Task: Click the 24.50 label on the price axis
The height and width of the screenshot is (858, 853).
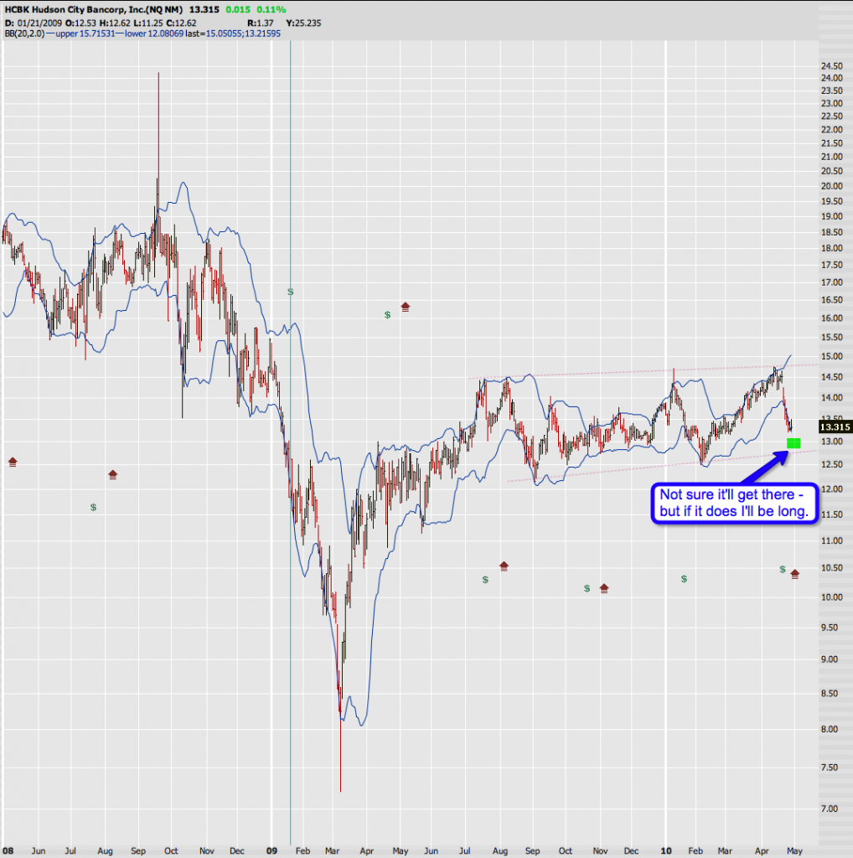Action: pos(808,65)
